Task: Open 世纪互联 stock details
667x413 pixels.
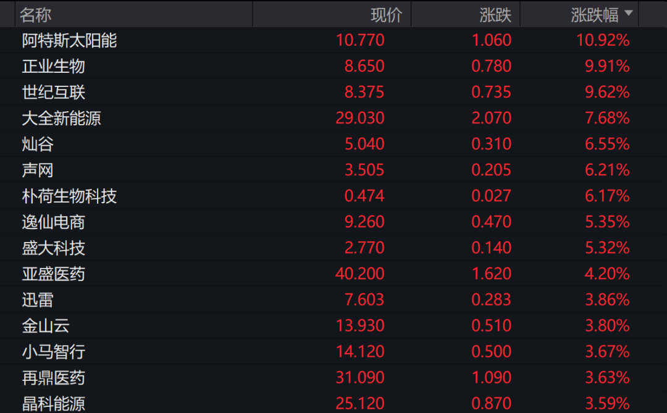Action: (54, 93)
